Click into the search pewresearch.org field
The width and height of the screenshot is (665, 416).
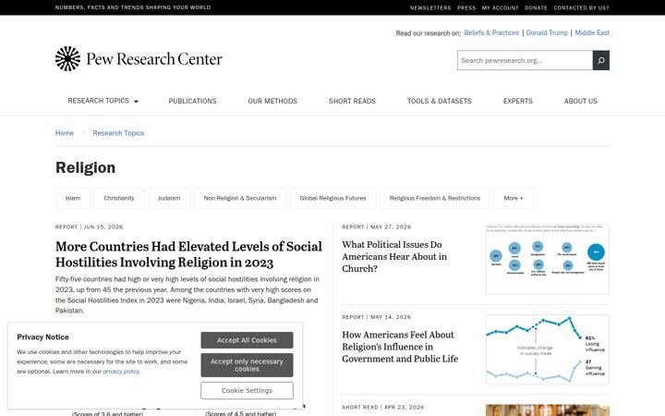point(525,60)
